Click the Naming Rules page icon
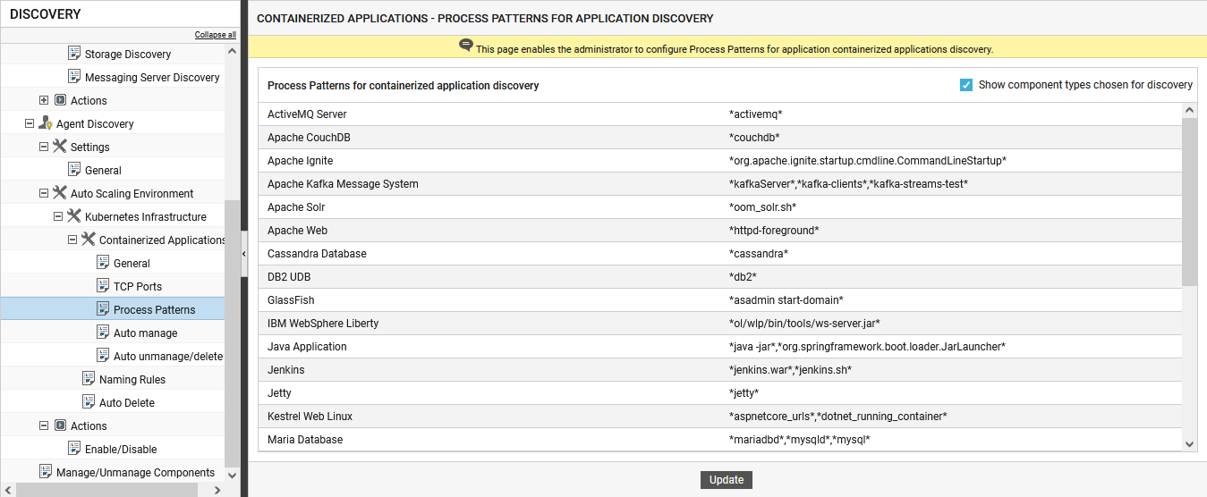The image size is (1207, 497). pos(89,379)
